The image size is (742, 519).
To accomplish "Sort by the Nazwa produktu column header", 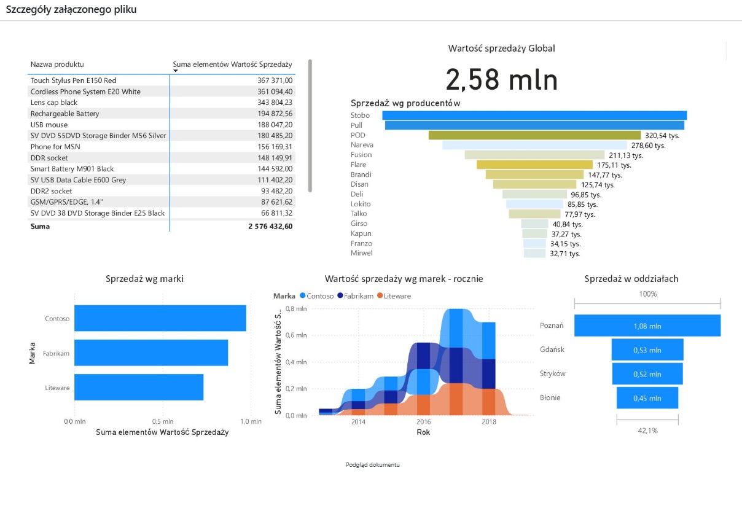I will (x=58, y=64).
